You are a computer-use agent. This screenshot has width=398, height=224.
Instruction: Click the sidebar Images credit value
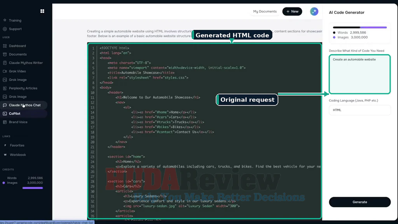coord(35,183)
